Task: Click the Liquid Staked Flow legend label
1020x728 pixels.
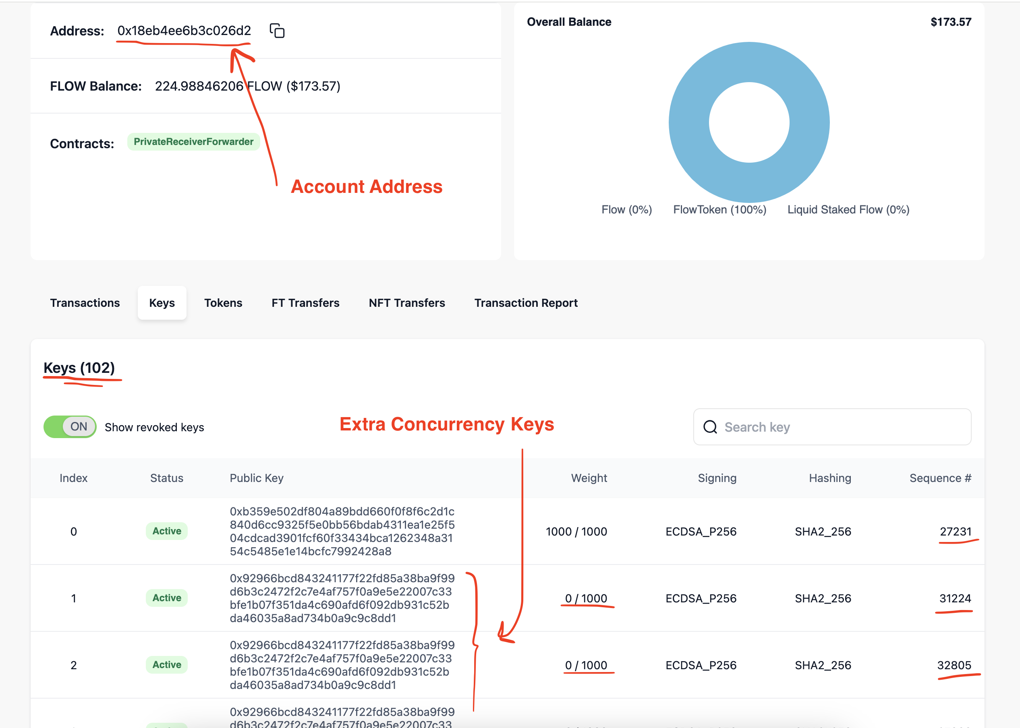Action: click(x=848, y=210)
